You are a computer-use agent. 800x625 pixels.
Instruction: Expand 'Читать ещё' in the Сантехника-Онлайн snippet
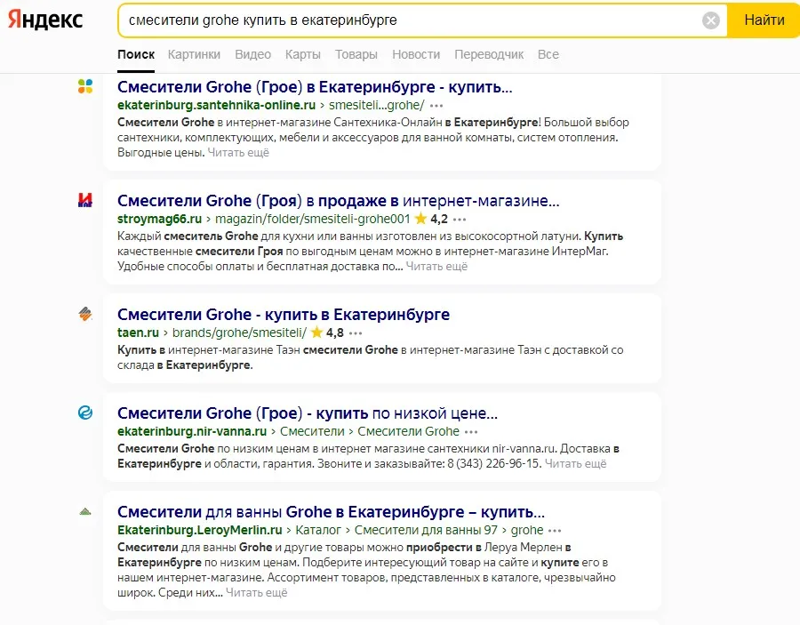tap(238, 153)
